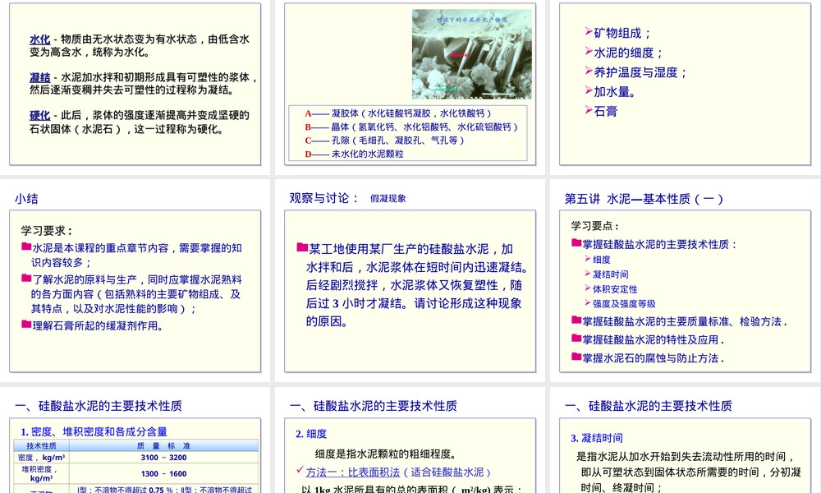Click the bullet 水泥的细度；

pyautogui.click(x=624, y=53)
